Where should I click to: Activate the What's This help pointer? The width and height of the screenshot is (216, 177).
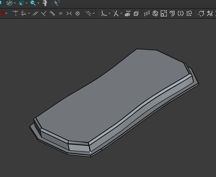point(57,3)
